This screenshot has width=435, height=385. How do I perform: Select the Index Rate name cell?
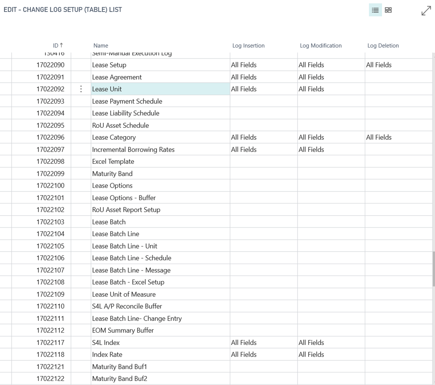click(x=160, y=354)
